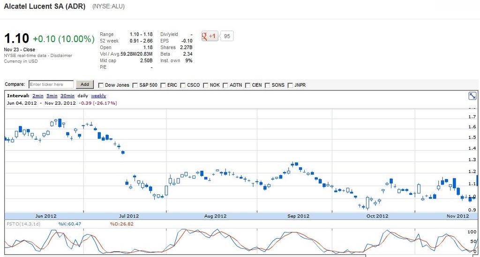480x257 pixels.
Task: Open the +1 count bubble showing 95
Action: tap(226, 36)
